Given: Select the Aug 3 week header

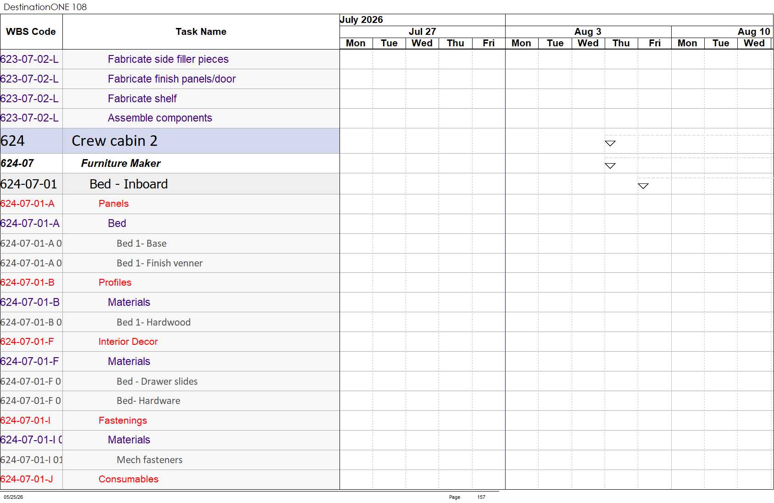Looking at the screenshot, I should click(588, 32).
